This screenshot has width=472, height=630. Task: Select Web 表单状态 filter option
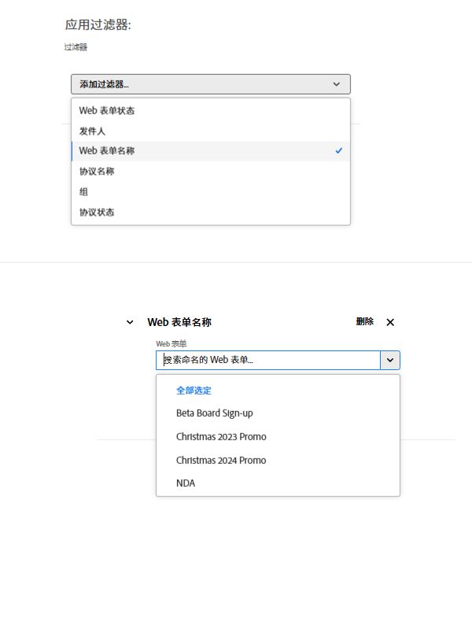pyautogui.click(x=211, y=110)
